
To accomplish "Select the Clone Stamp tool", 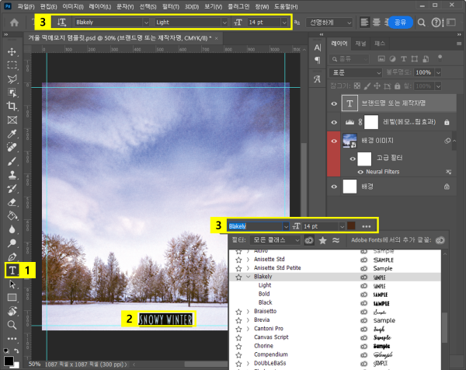I will click(x=12, y=175).
